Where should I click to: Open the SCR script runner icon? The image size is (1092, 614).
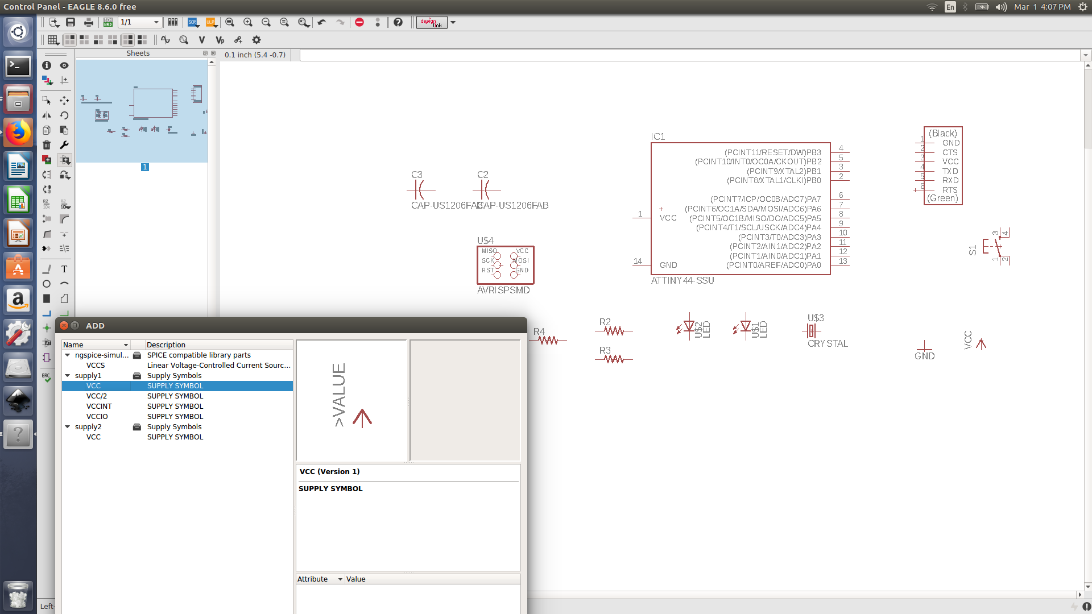tap(193, 22)
